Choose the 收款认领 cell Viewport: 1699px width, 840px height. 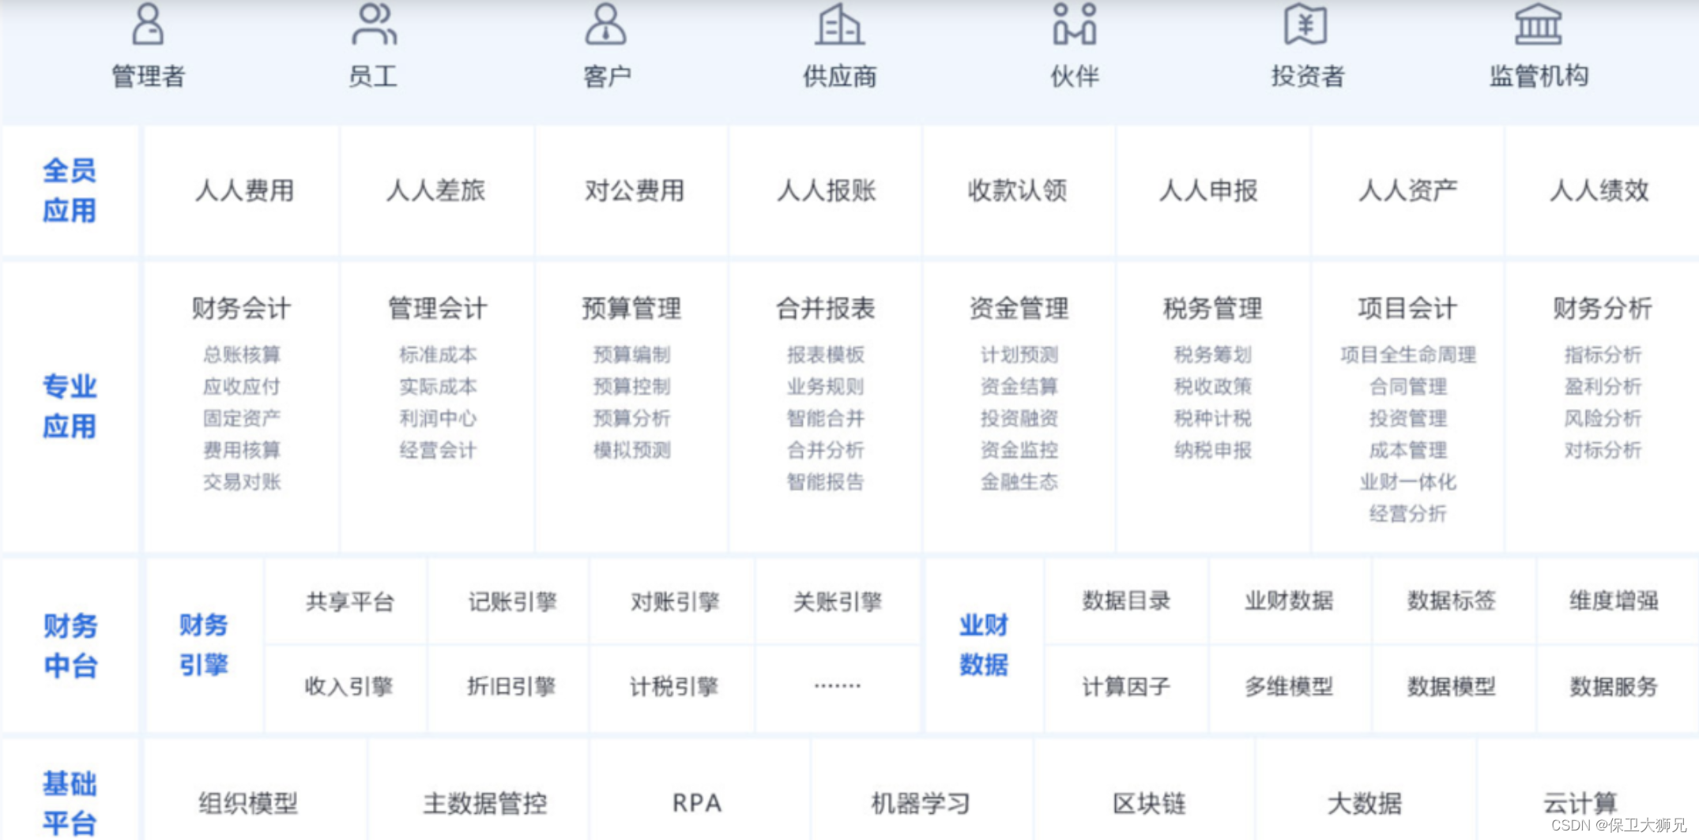(1019, 191)
